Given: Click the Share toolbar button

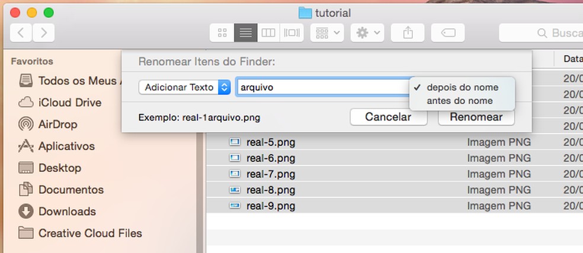Looking at the screenshot, I should [x=408, y=33].
